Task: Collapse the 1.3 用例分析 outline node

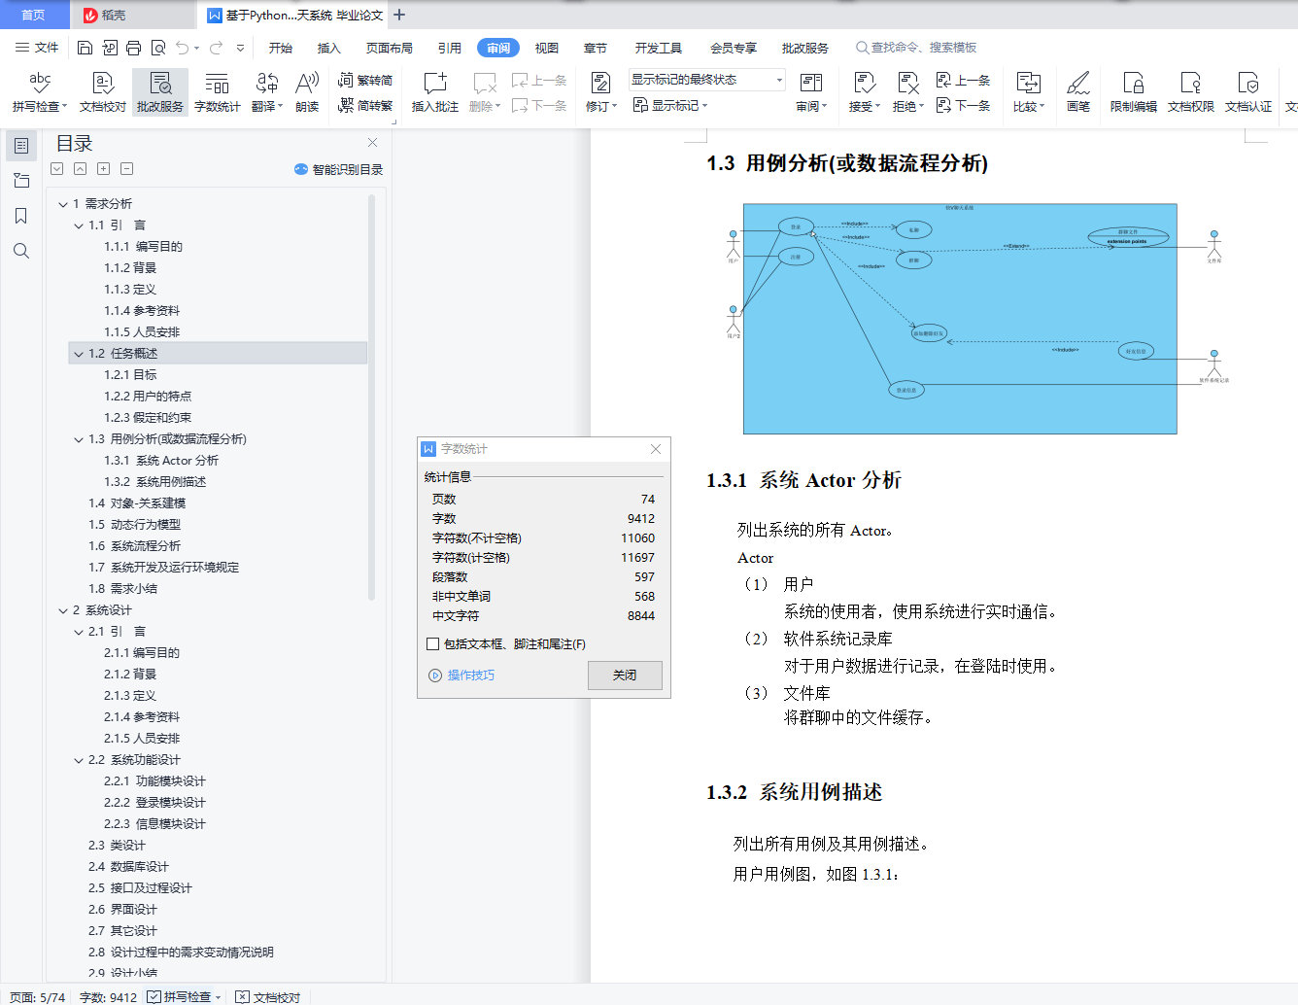Action: pyautogui.click(x=79, y=439)
